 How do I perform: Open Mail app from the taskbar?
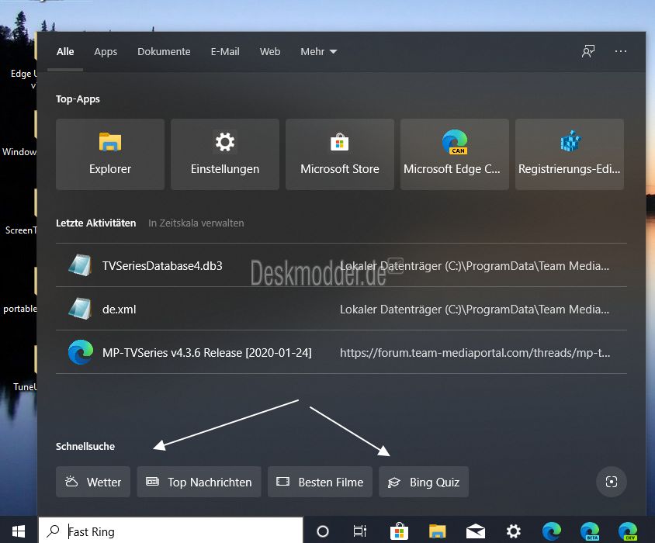point(476,531)
